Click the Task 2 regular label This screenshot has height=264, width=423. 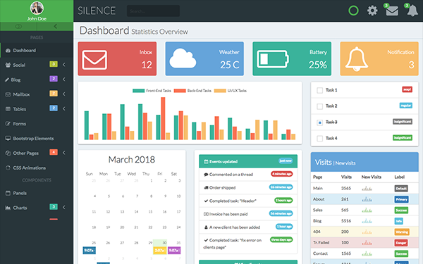pos(406,106)
